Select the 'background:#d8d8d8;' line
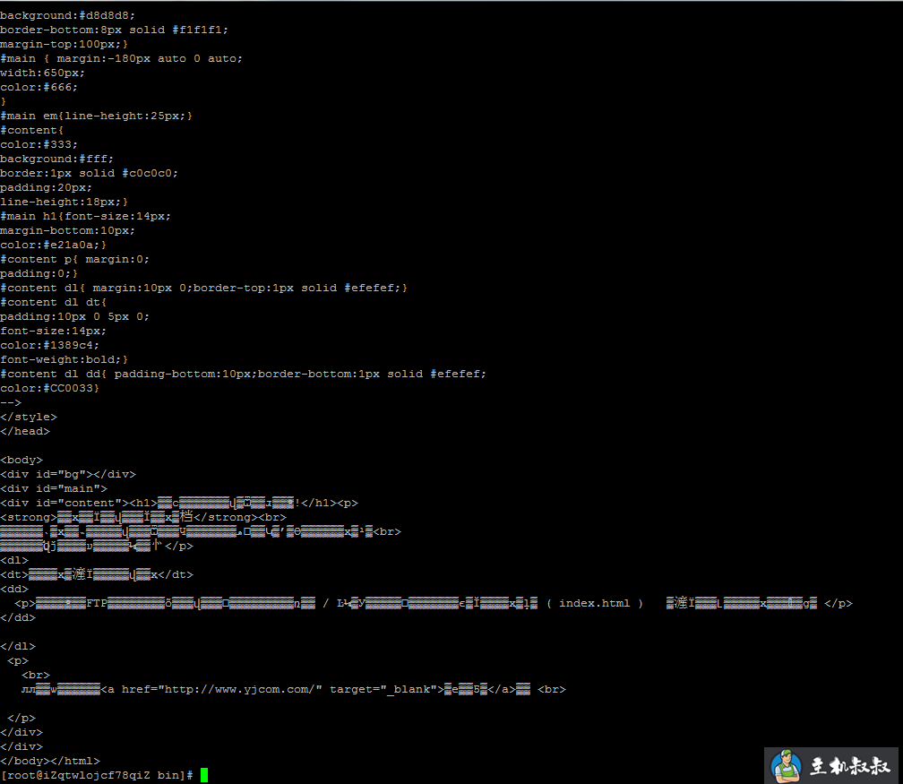Image resolution: width=903 pixels, height=784 pixels. [67, 15]
